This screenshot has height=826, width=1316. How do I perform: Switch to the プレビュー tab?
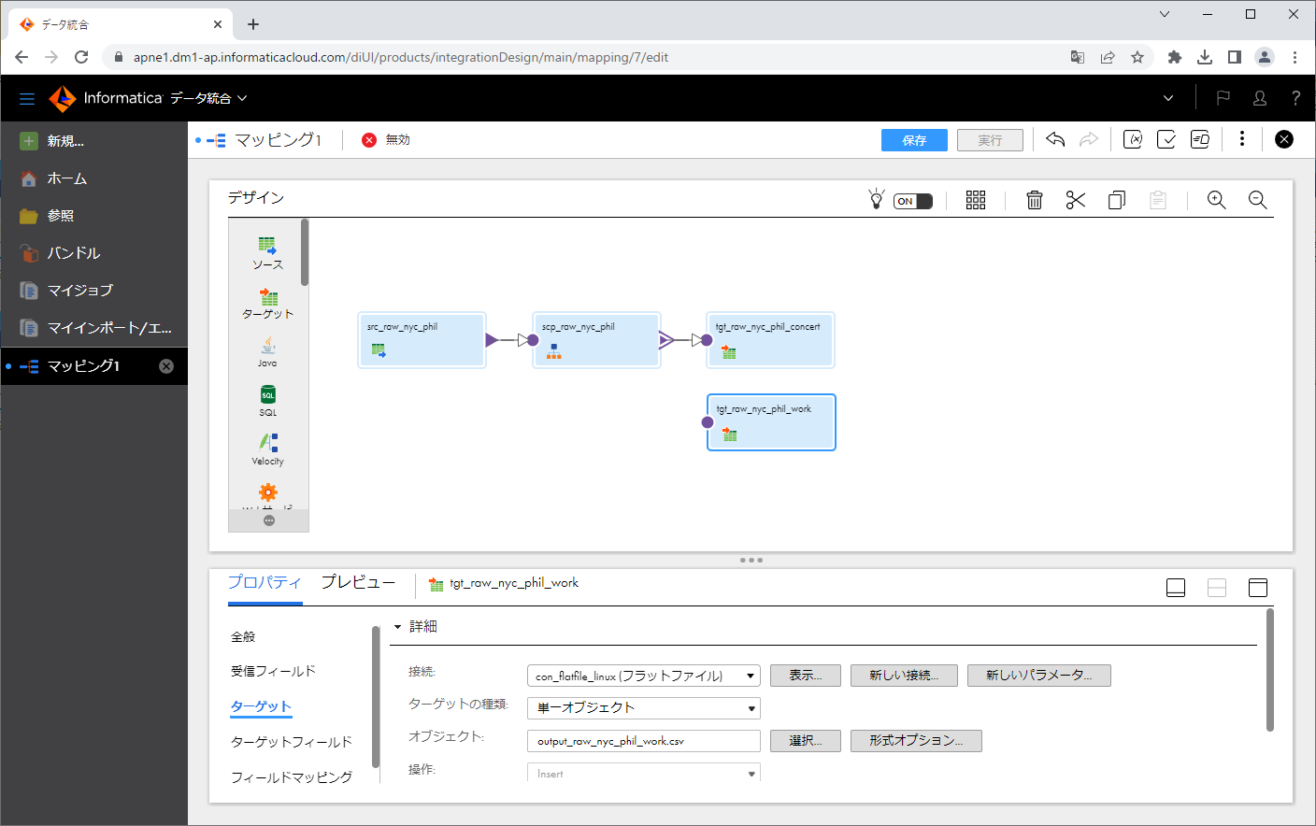[358, 582]
